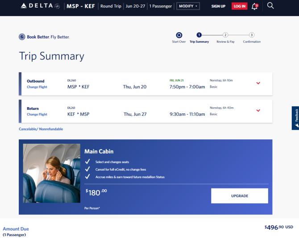Select step 1 Trip Summary circle
Image resolution: width=299 pixels, height=238 pixels.
click(199, 35)
